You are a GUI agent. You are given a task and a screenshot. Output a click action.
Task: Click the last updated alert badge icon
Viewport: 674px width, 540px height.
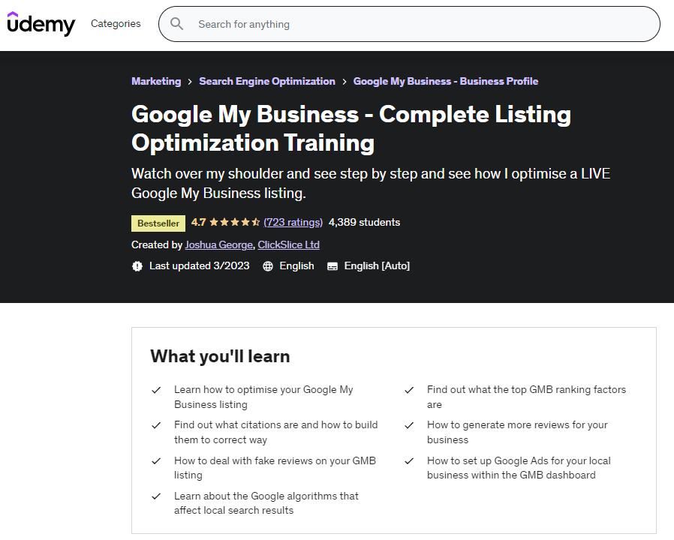(137, 266)
